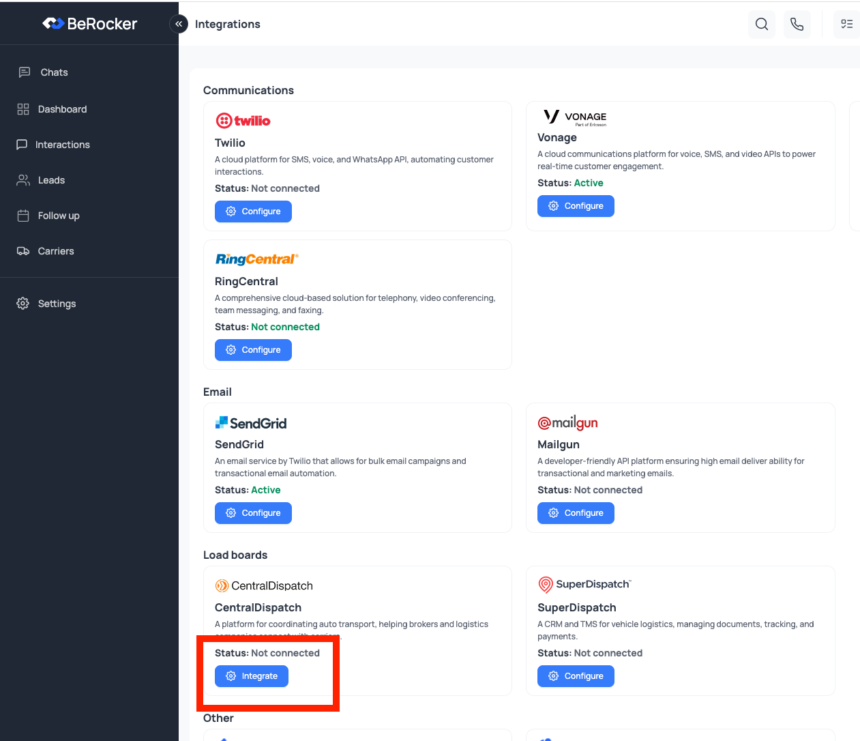860x741 pixels.
Task: Select Interactions in the sidebar menu
Action: [x=23, y=144]
